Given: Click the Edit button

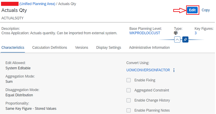Looking at the screenshot, I should click(x=192, y=10).
